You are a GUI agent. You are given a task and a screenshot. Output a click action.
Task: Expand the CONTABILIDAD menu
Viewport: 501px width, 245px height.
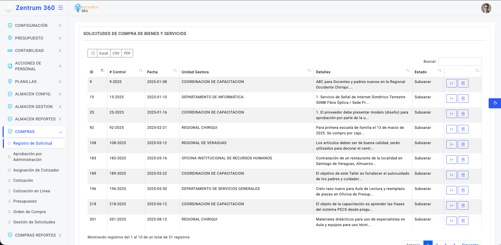[34, 51]
